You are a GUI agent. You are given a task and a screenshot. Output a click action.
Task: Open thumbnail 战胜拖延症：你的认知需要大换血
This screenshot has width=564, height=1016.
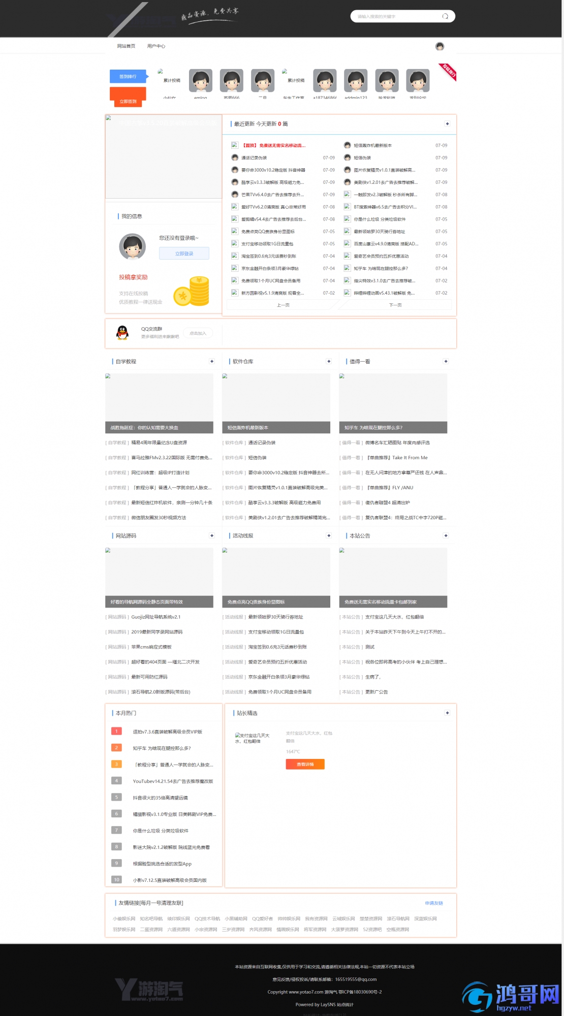tap(159, 403)
